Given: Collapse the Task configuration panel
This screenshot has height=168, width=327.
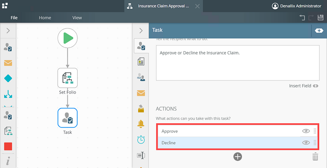Looking at the screenshot, I should (141, 31).
